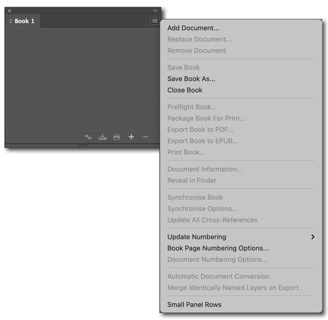Click the minus Remove documents icon
328x320 pixels.
(x=146, y=137)
